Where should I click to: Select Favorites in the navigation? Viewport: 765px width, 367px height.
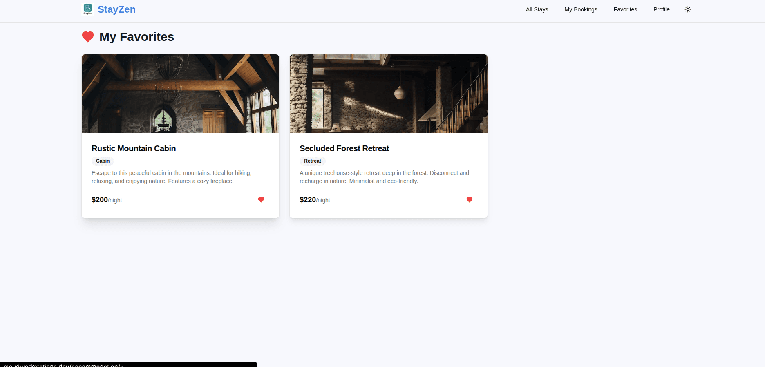pos(625,9)
